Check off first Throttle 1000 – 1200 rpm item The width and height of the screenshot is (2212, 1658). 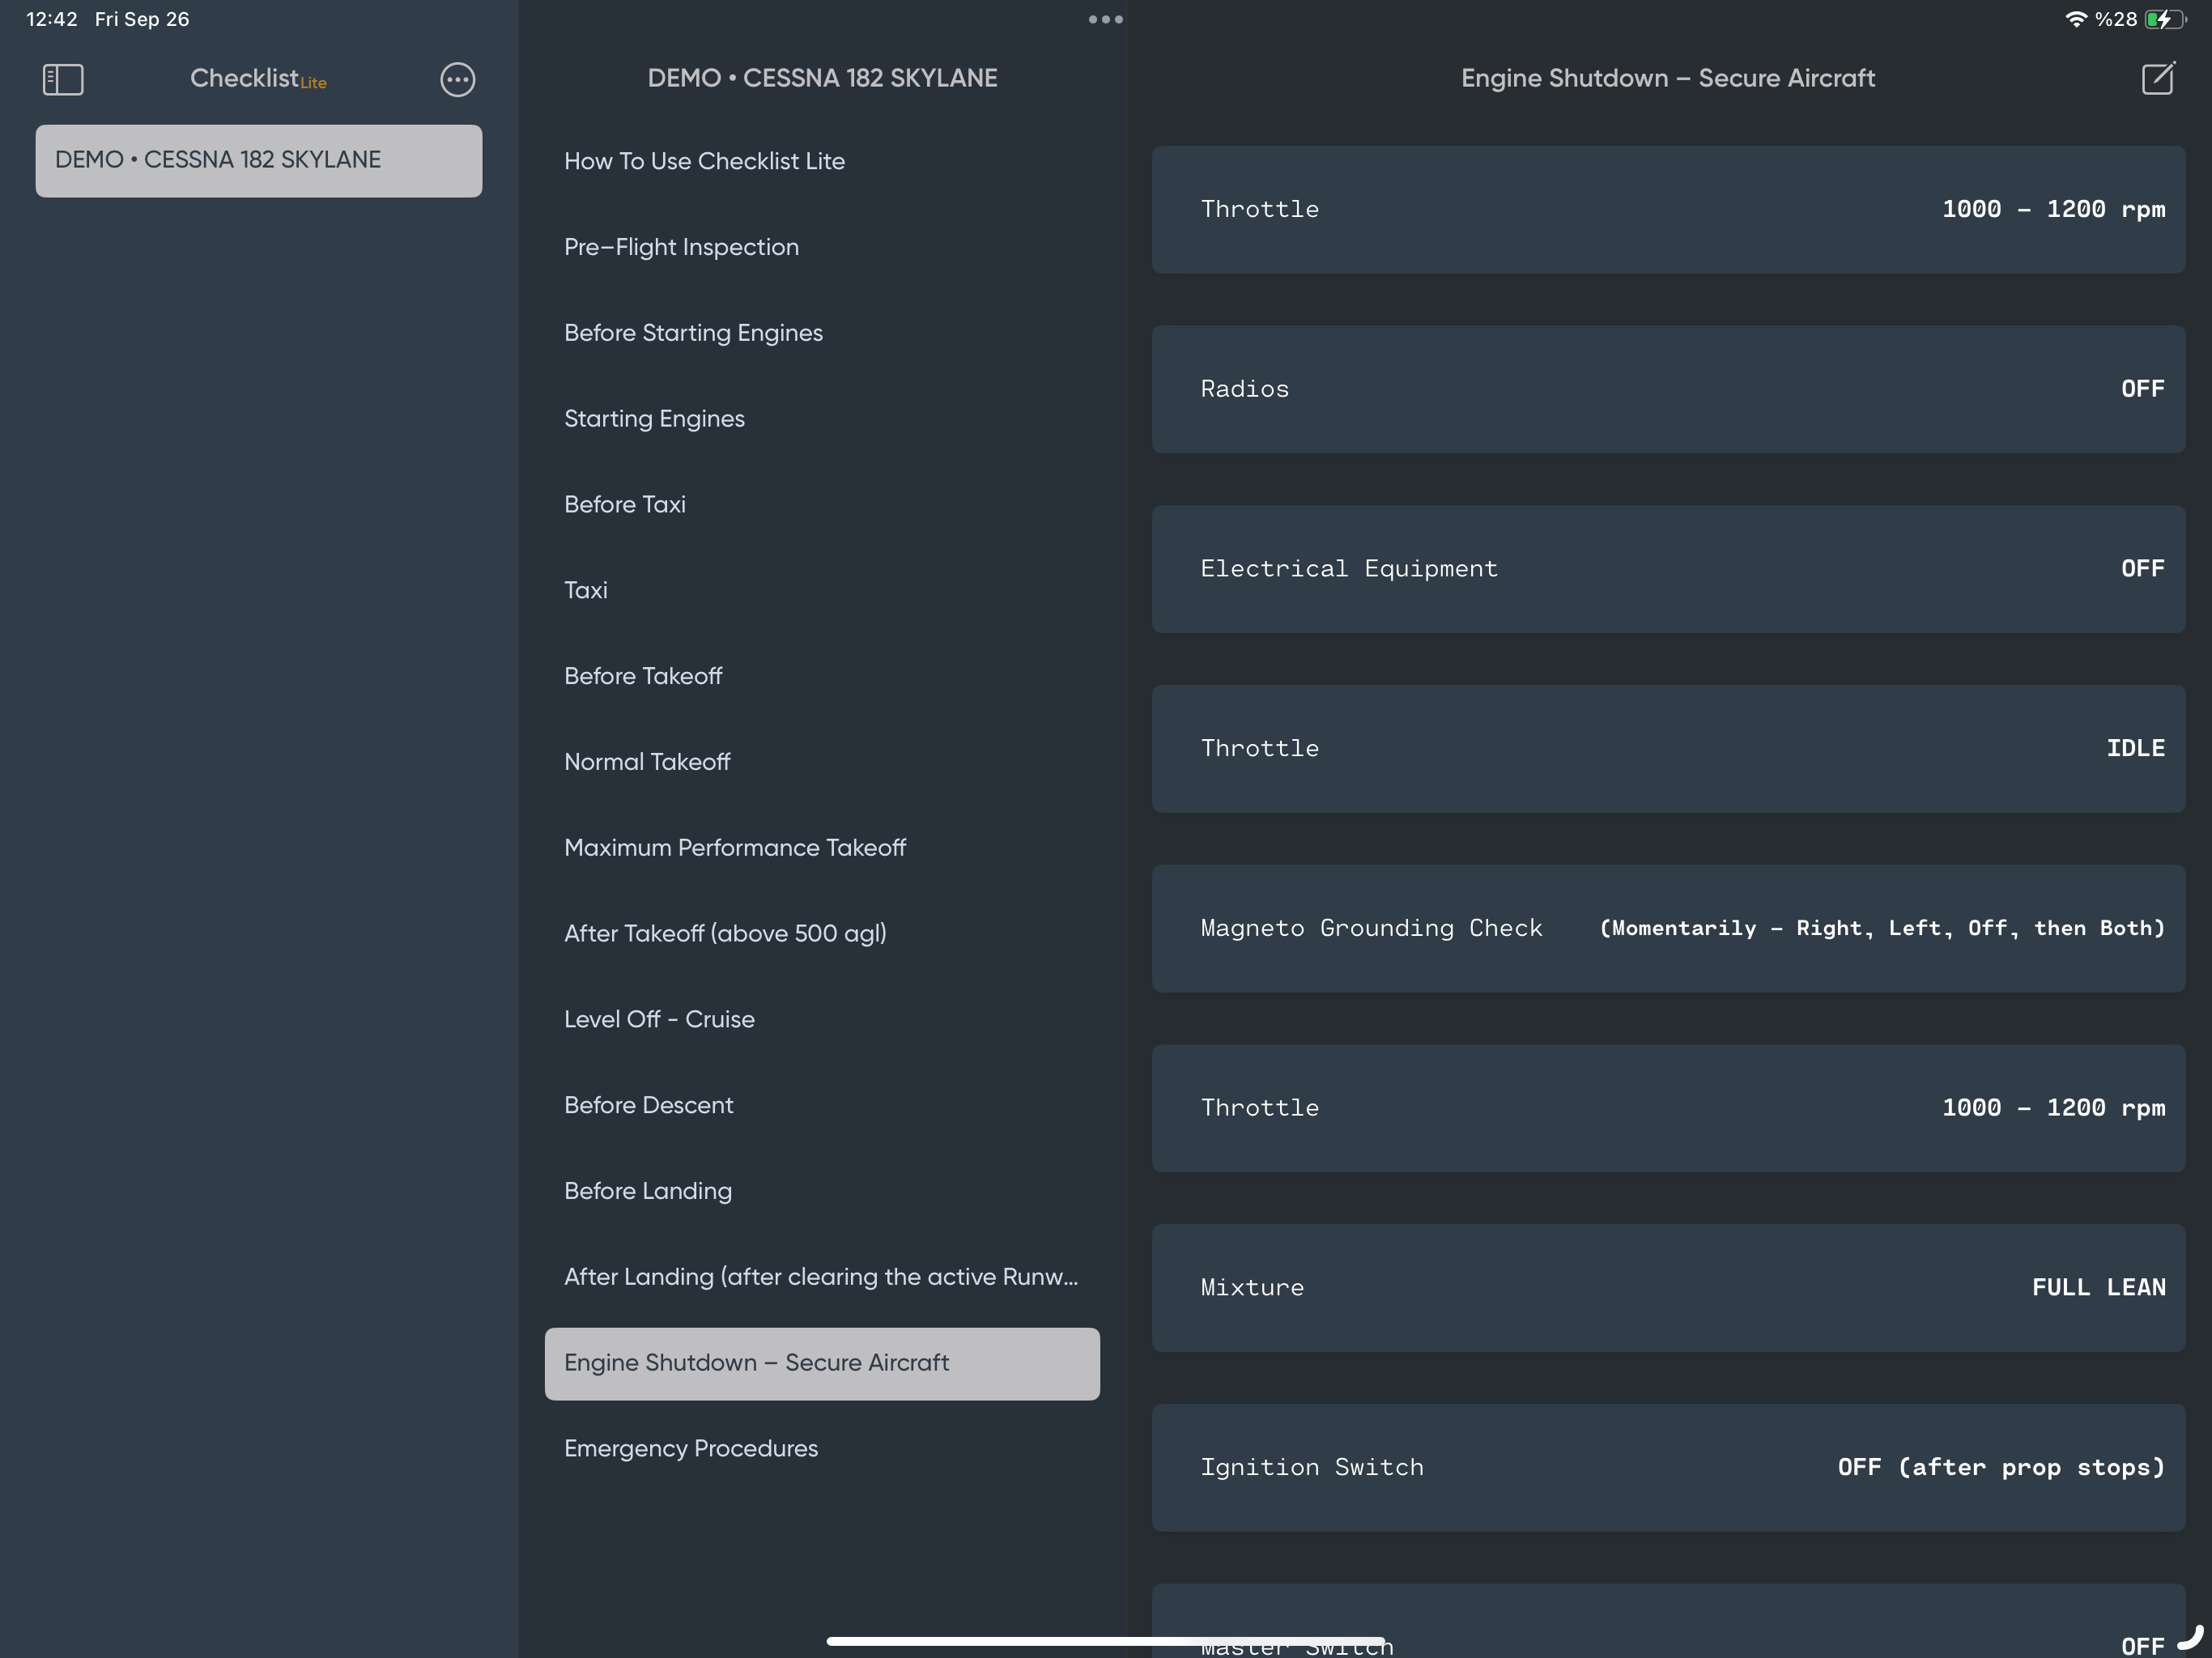tap(1668, 210)
